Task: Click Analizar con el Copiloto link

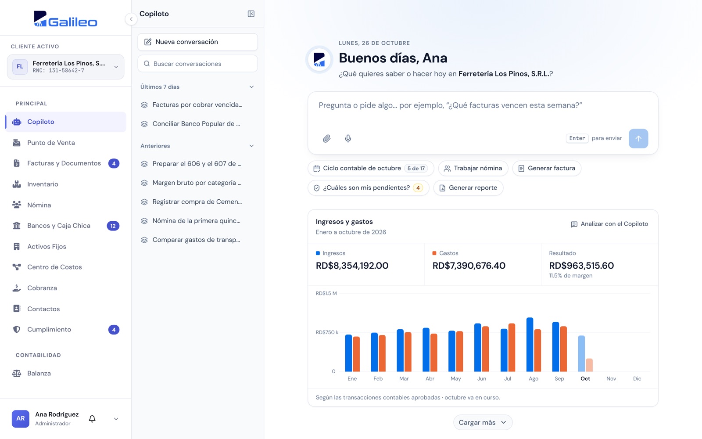Action: [609, 224]
